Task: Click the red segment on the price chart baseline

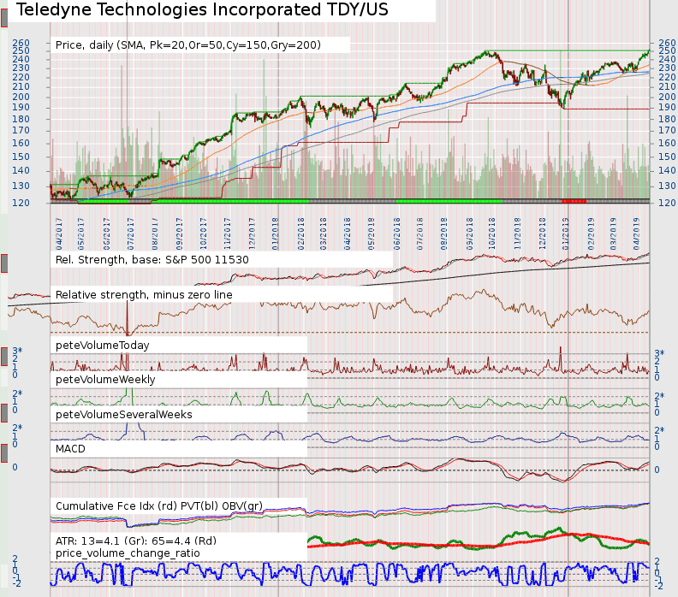Action: [574, 201]
